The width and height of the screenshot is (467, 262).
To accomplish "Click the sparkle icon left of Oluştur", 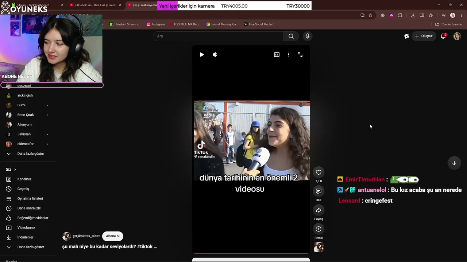I will point(406,36).
